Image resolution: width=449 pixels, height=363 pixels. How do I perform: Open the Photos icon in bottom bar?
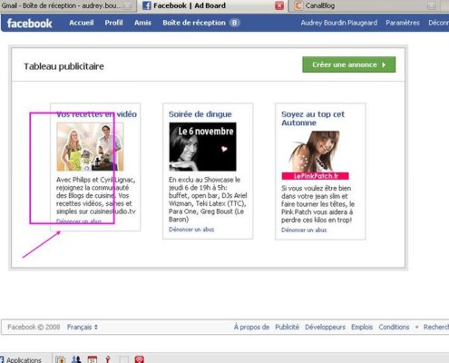[x=61, y=359]
